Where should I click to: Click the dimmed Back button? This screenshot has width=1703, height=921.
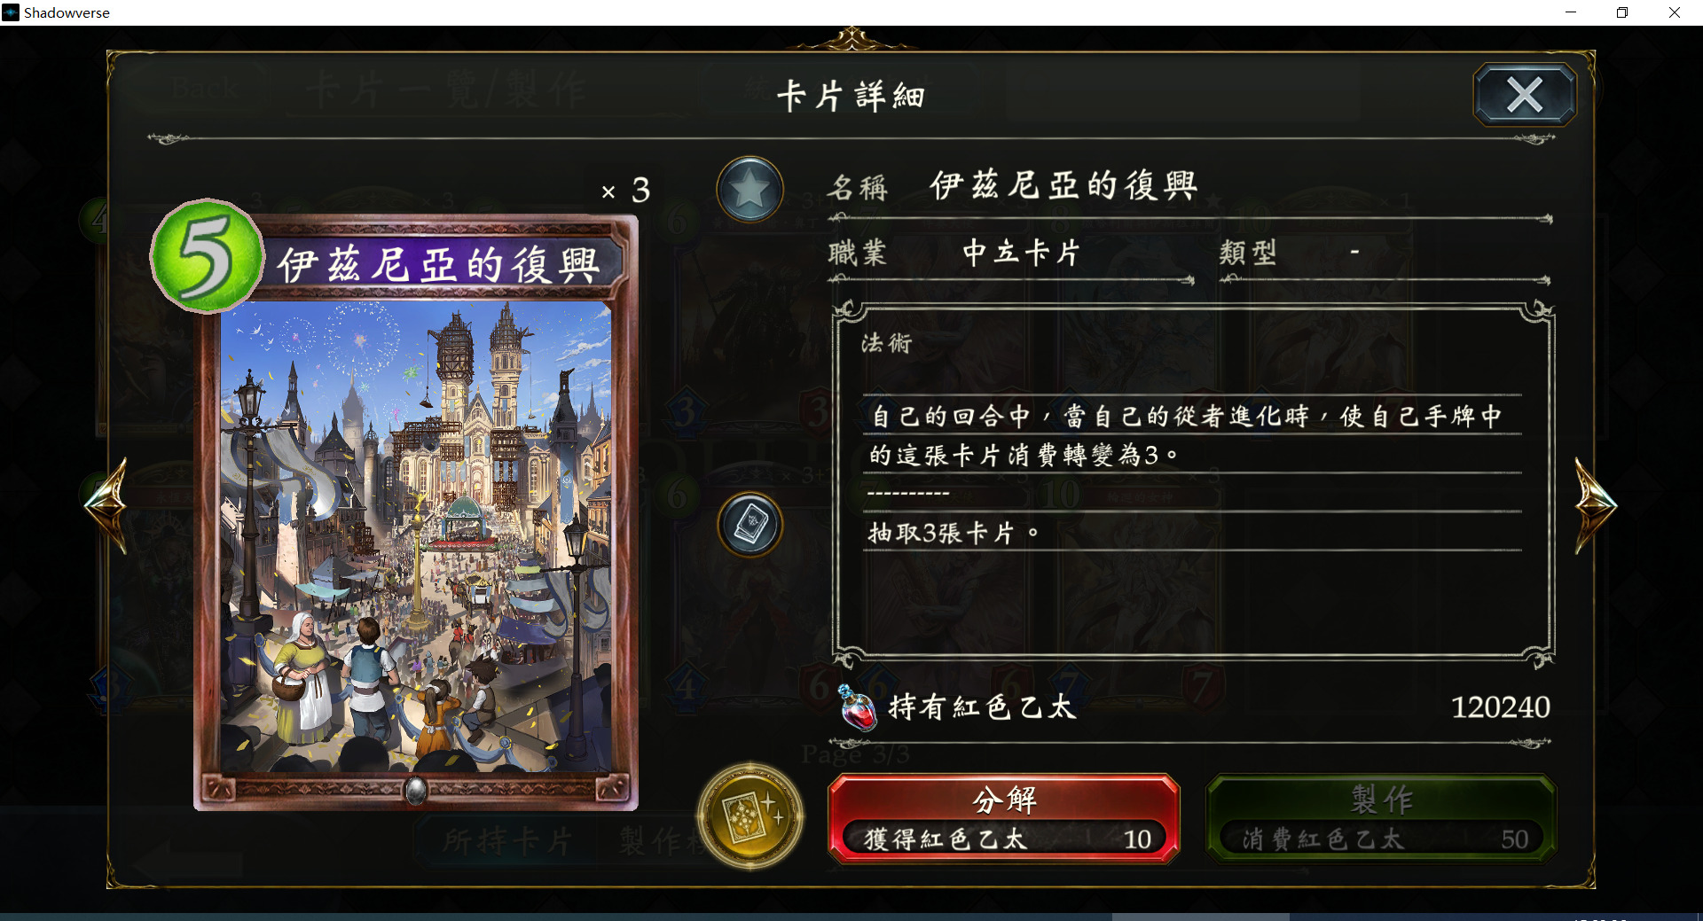pos(205,89)
